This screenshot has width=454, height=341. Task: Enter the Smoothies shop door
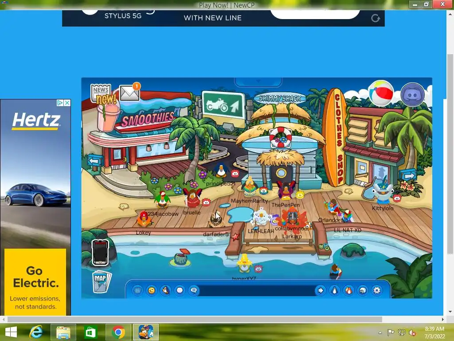pos(118,157)
